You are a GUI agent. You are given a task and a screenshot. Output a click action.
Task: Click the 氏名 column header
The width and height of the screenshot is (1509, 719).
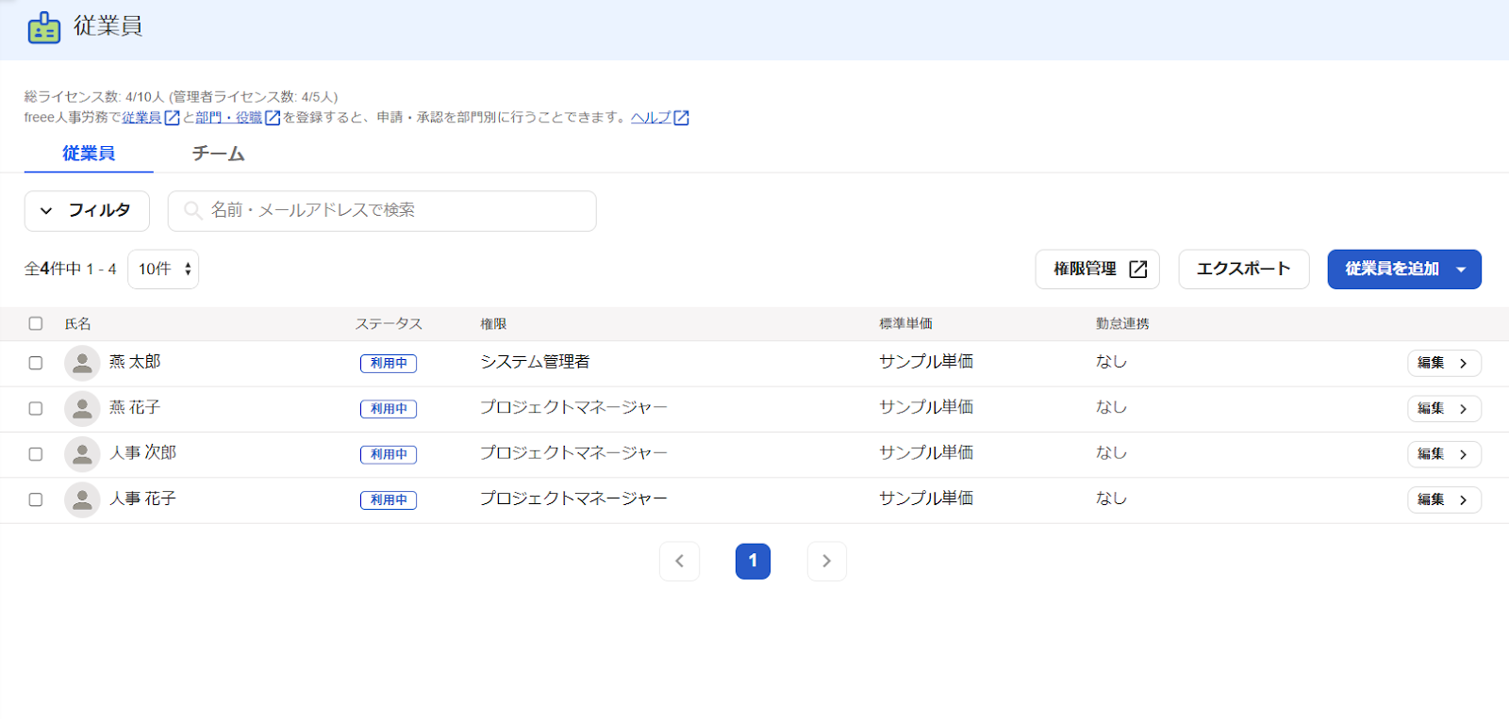[x=77, y=323]
